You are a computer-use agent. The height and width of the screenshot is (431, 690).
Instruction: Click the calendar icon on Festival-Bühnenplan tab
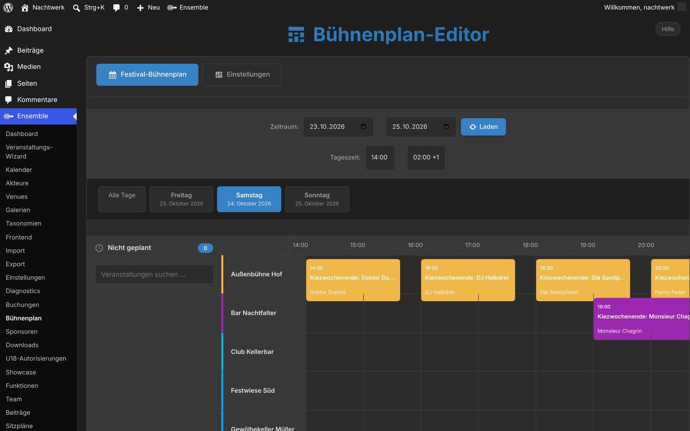click(113, 75)
